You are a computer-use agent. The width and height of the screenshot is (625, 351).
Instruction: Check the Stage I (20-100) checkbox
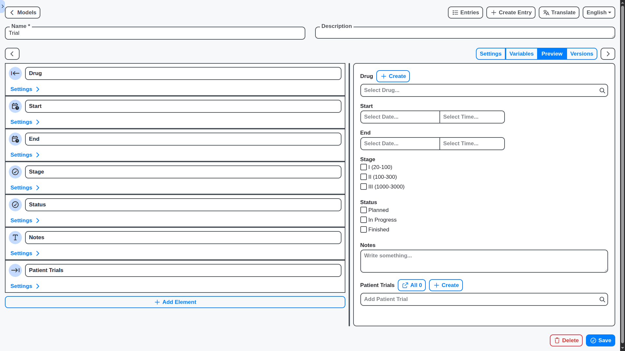(x=364, y=167)
